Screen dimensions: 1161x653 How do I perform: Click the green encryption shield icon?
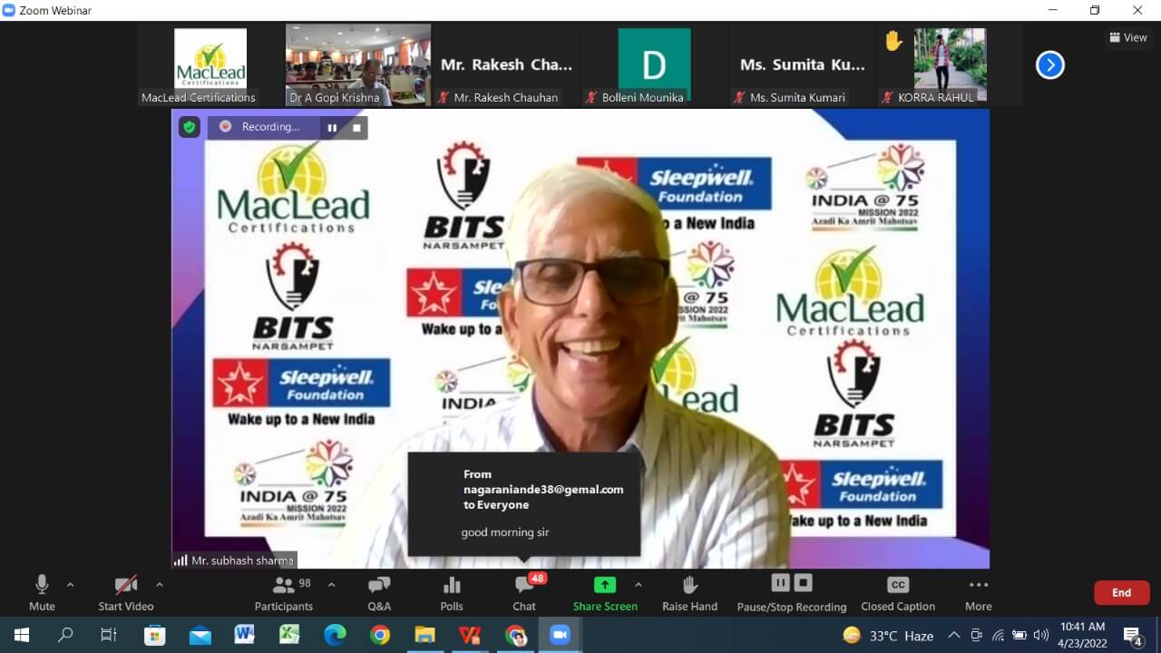point(189,127)
